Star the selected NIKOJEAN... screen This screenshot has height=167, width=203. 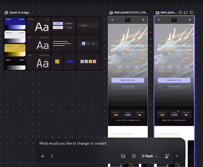tap(180, 12)
